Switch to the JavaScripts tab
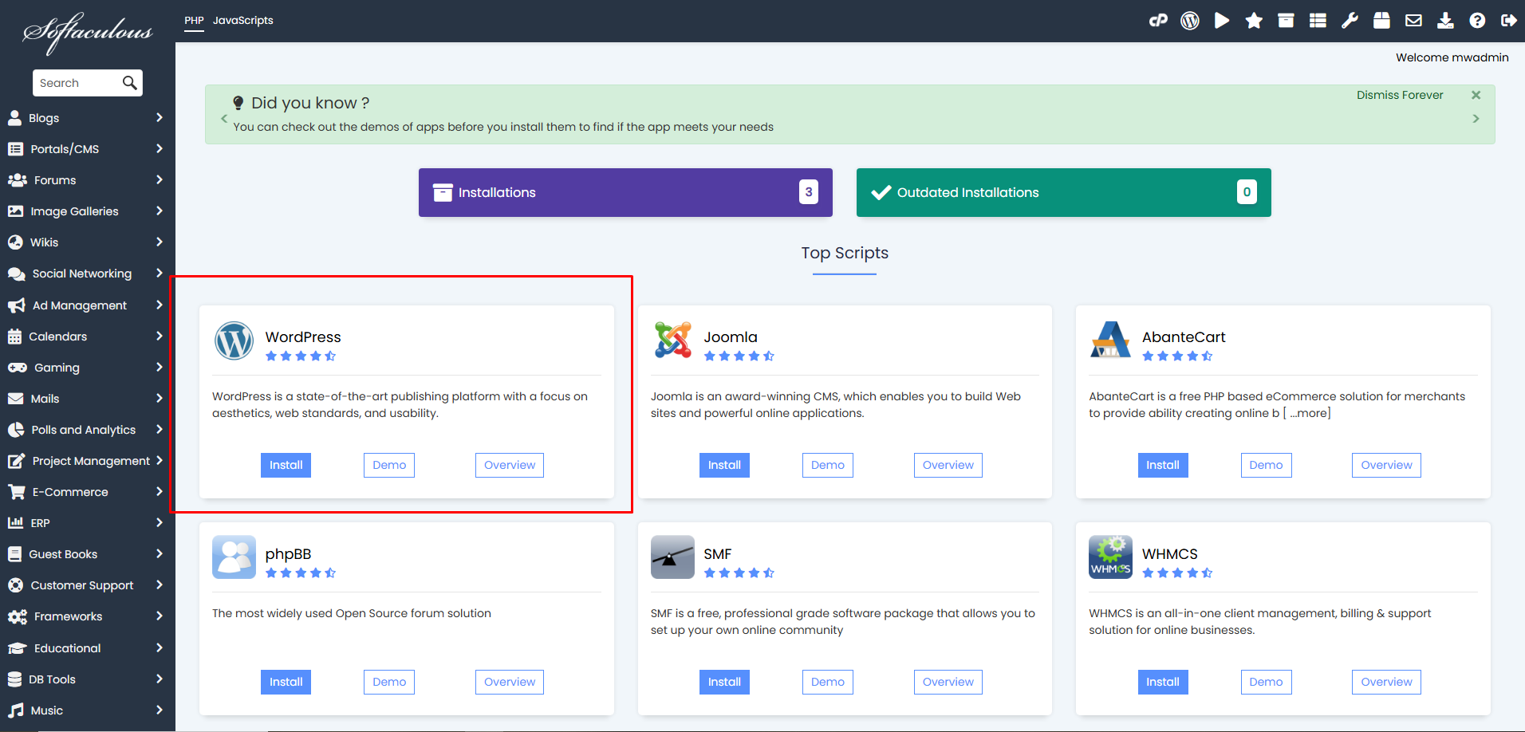This screenshot has width=1525, height=732. 242,21
